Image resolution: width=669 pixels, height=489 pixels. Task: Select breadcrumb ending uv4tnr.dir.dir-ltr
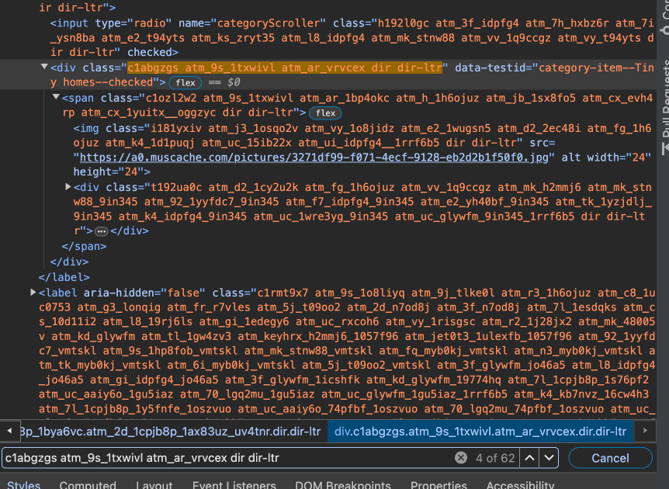coord(170,432)
